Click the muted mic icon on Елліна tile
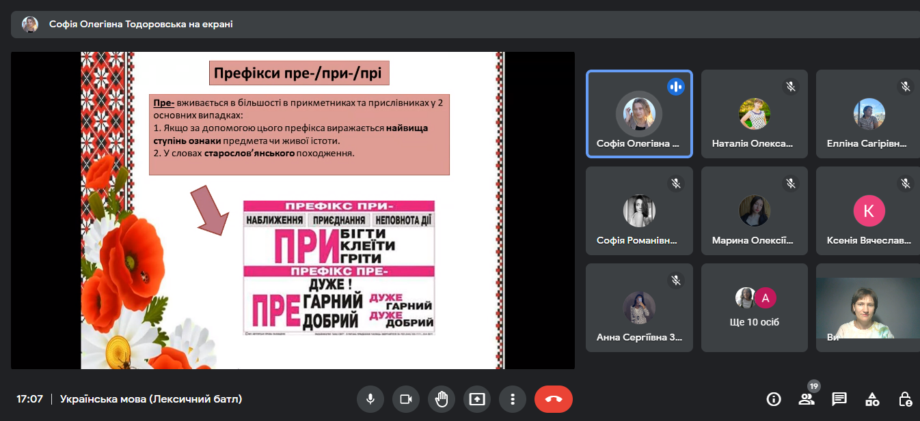The height and width of the screenshot is (421, 920). [906, 87]
